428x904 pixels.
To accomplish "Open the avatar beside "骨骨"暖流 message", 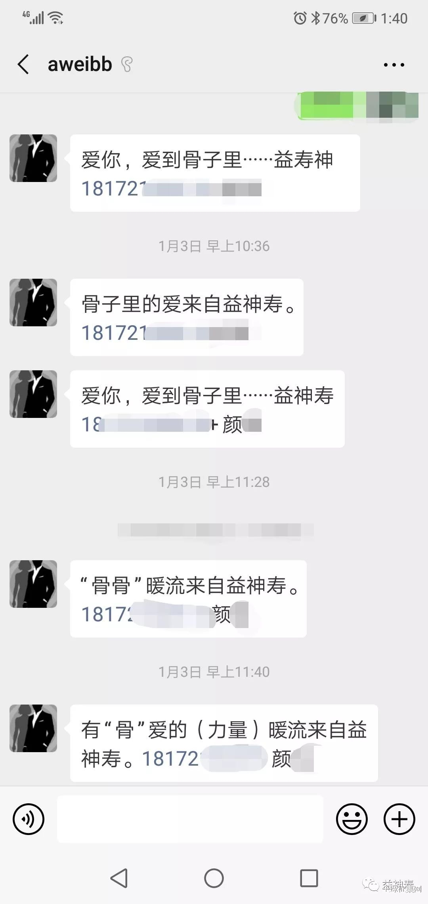I will coord(33,584).
